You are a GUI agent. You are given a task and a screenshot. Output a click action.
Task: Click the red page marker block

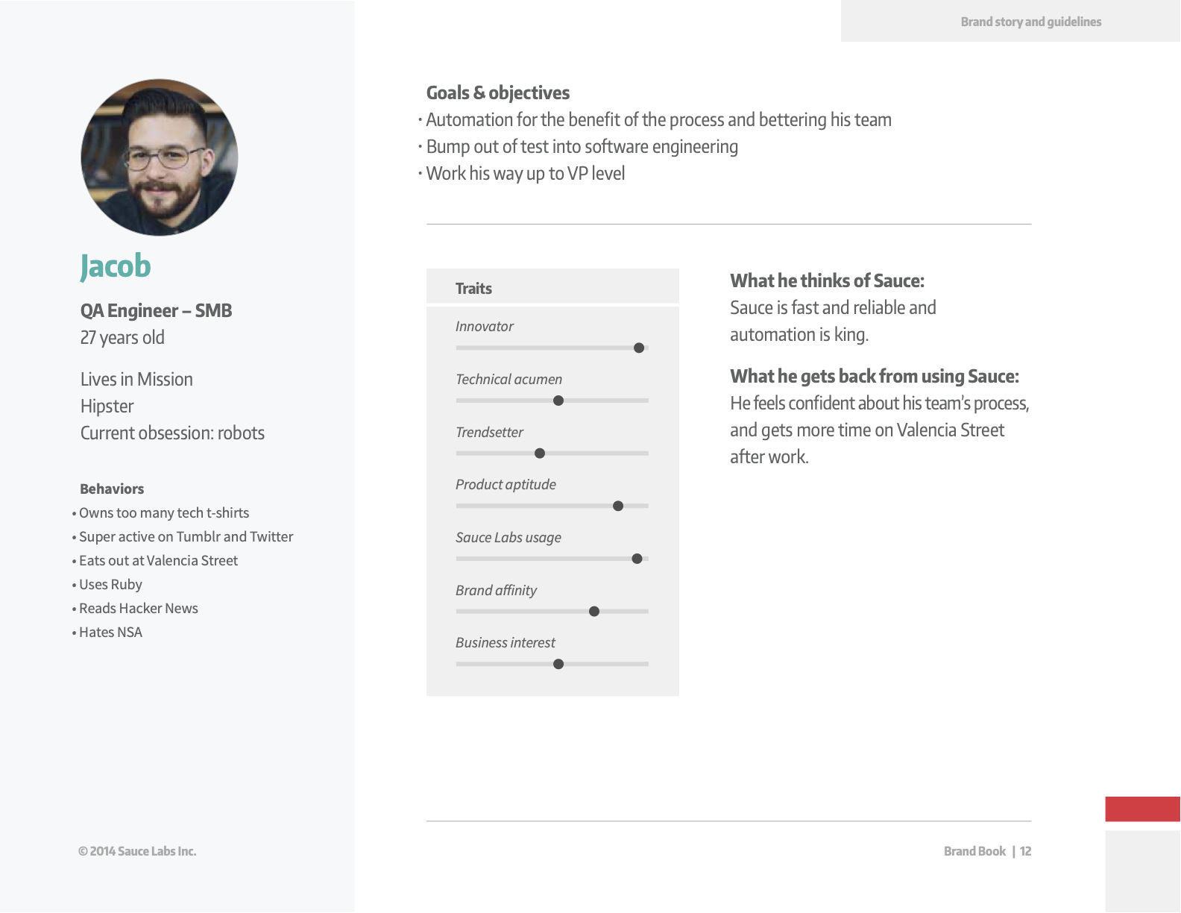1142,809
